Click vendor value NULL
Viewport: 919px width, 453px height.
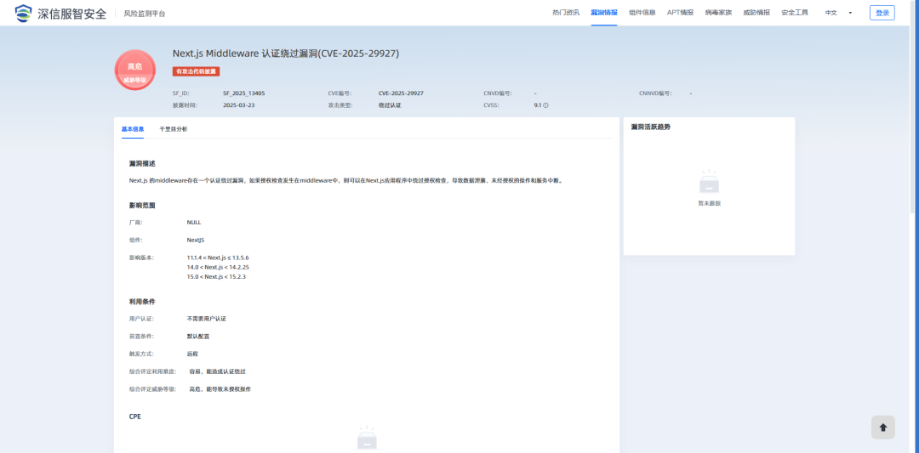194,223
